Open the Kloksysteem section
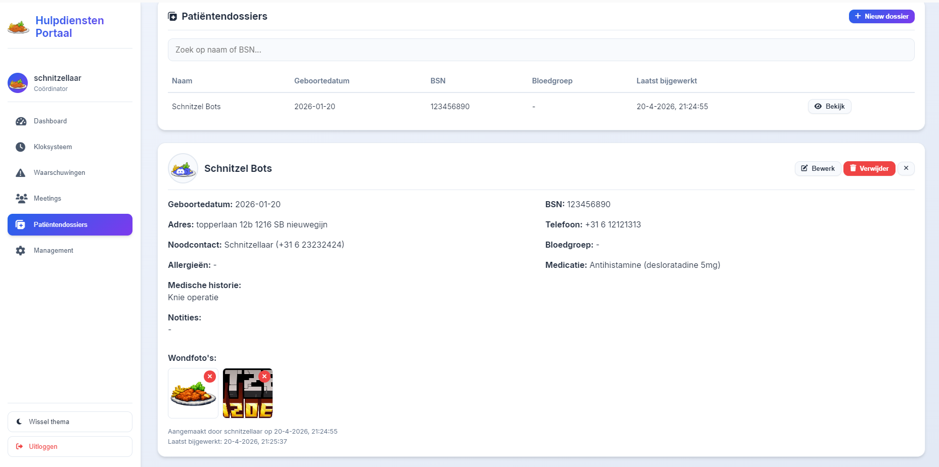The image size is (939, 467). pyautogui.click(x=53, y=147)
